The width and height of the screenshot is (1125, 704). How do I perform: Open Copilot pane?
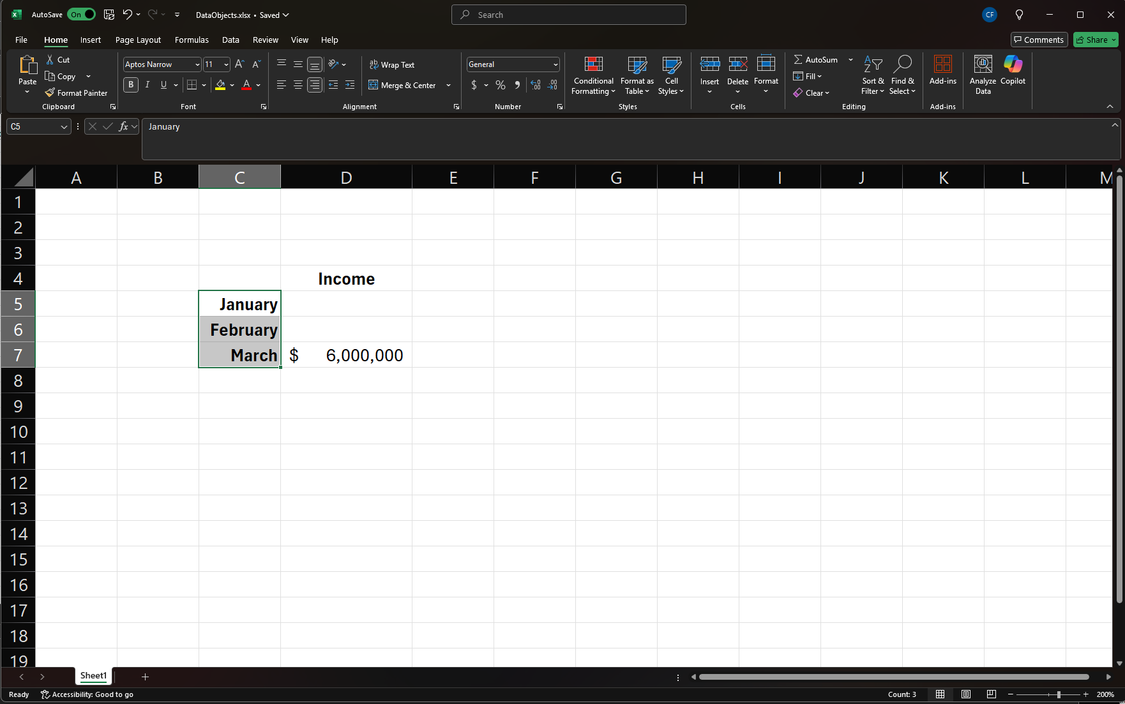click(1013, 70)
